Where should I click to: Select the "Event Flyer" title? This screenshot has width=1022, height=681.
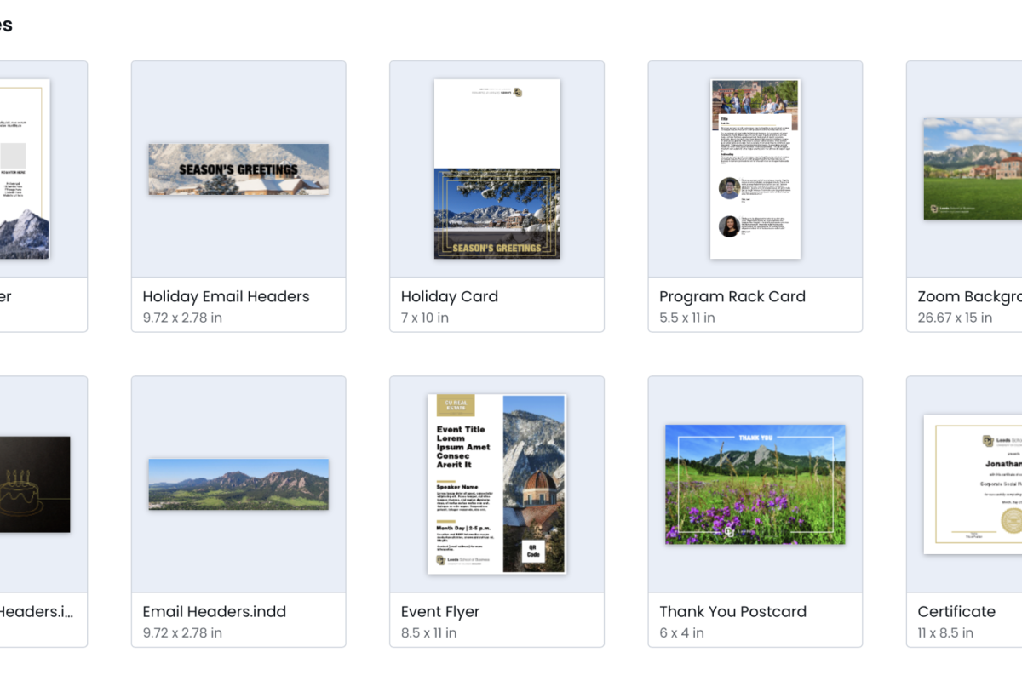click(440, 611)
